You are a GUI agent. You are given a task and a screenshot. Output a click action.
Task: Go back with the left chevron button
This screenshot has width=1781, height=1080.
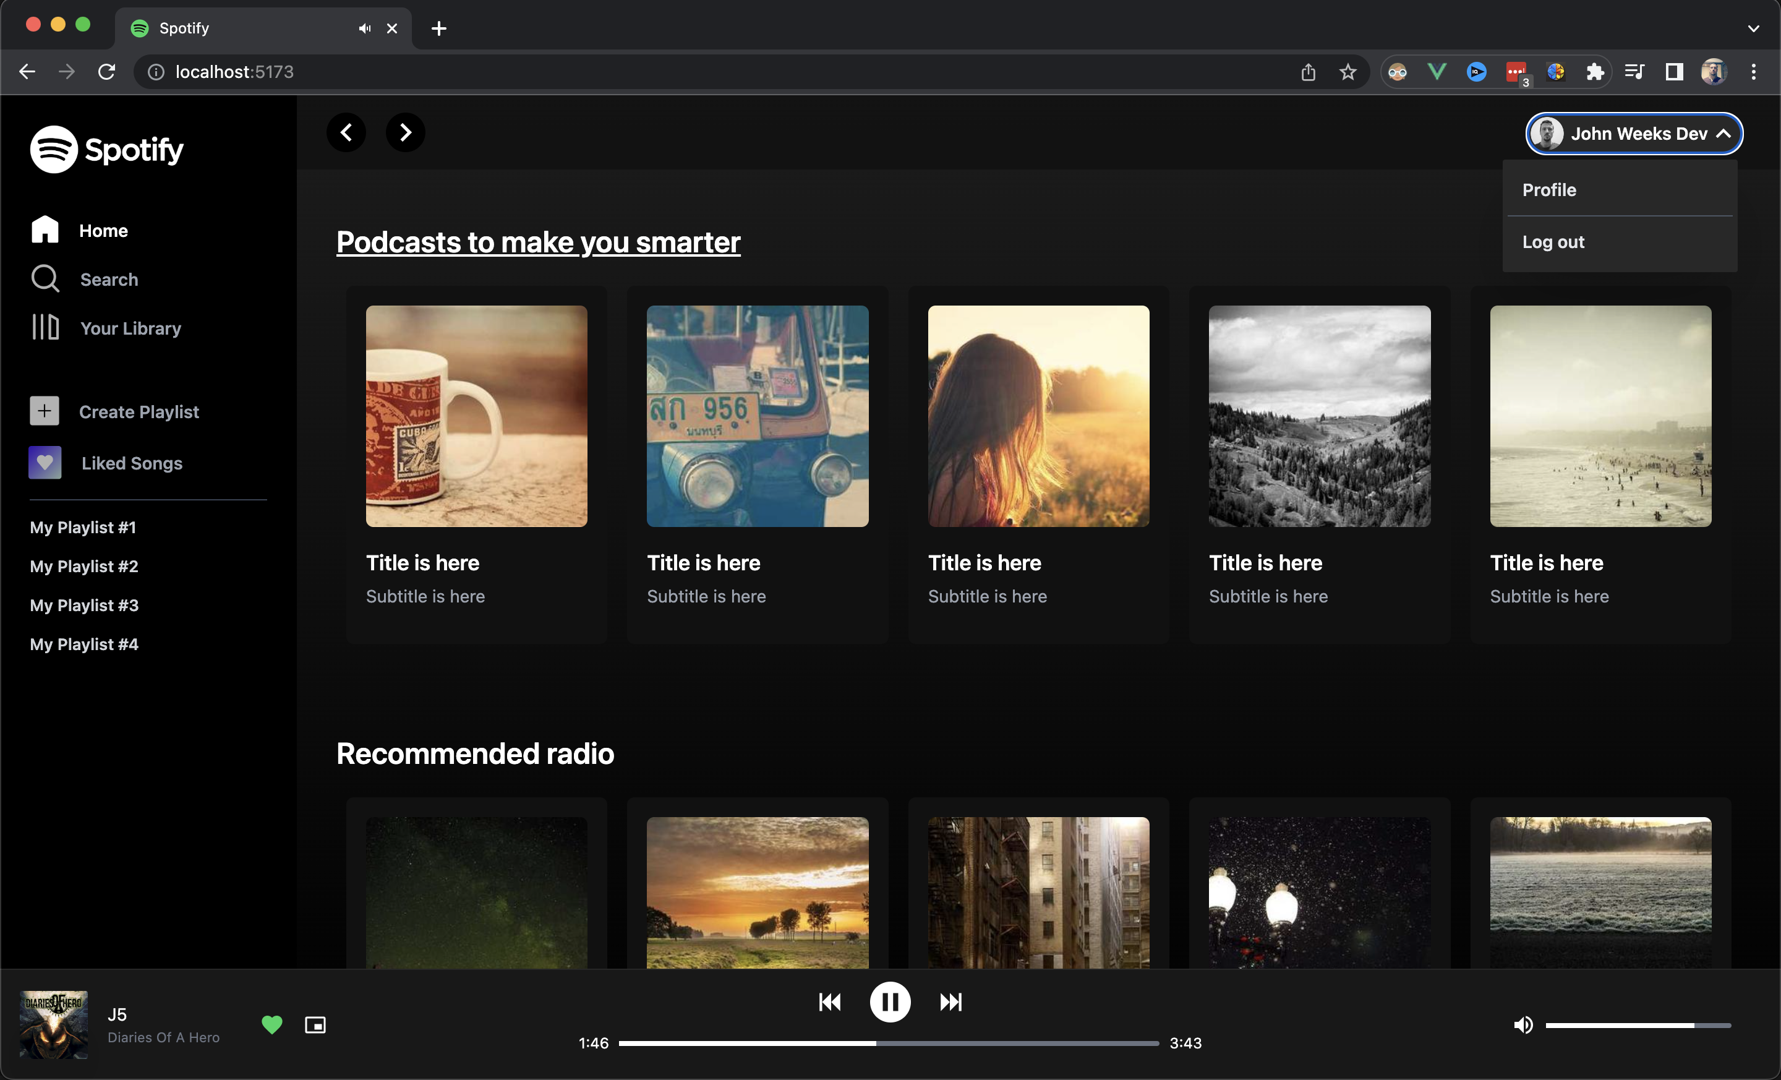346,132
